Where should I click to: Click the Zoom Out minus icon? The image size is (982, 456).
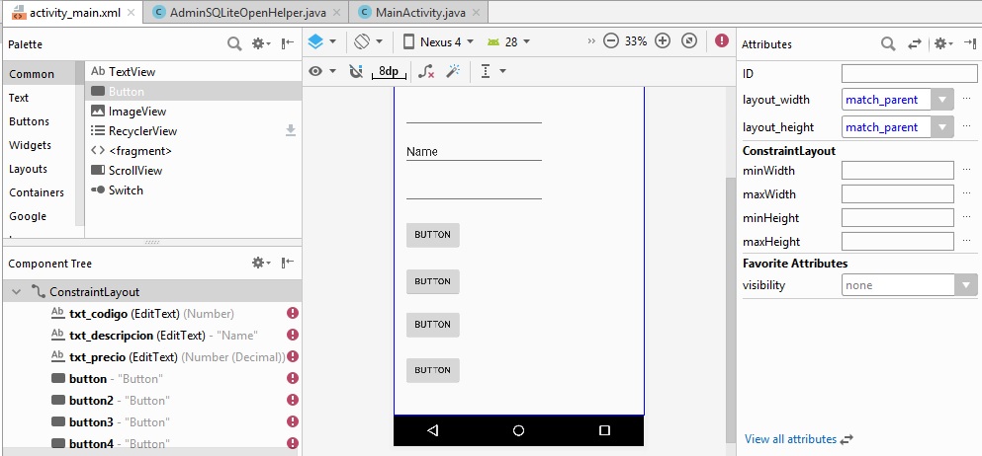click(611, 41)
